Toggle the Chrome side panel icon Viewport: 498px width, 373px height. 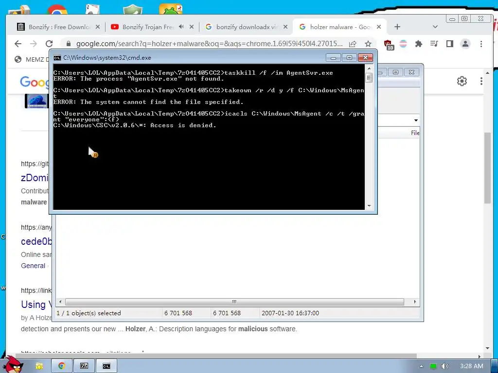click(450, 44)
